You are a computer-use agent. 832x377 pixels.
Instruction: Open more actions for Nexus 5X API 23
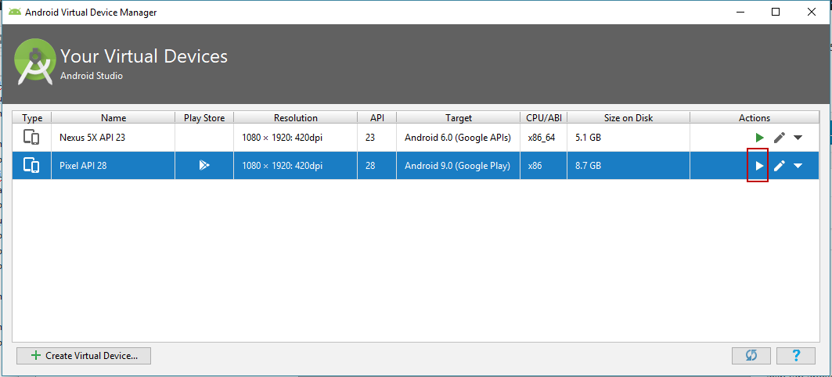(798, 138)
